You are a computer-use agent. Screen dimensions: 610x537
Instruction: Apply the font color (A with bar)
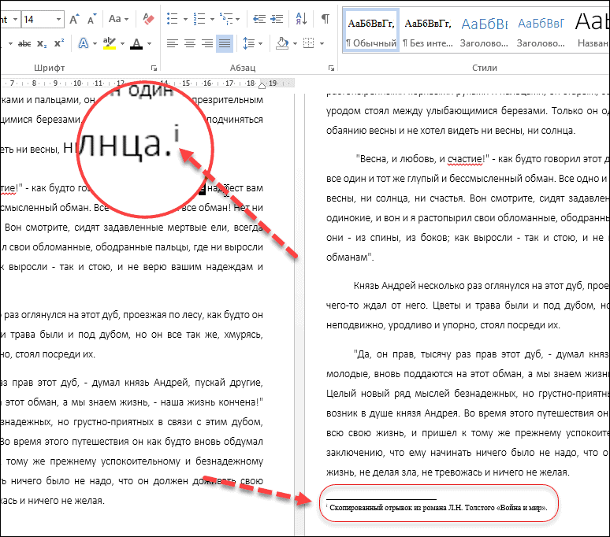136,43
